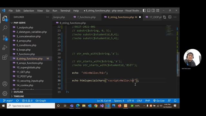Open the Manage gear icon
206x116 pixels.
tap(5, 93)
